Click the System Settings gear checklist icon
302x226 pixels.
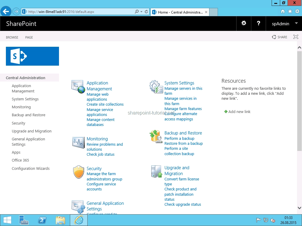156,87
